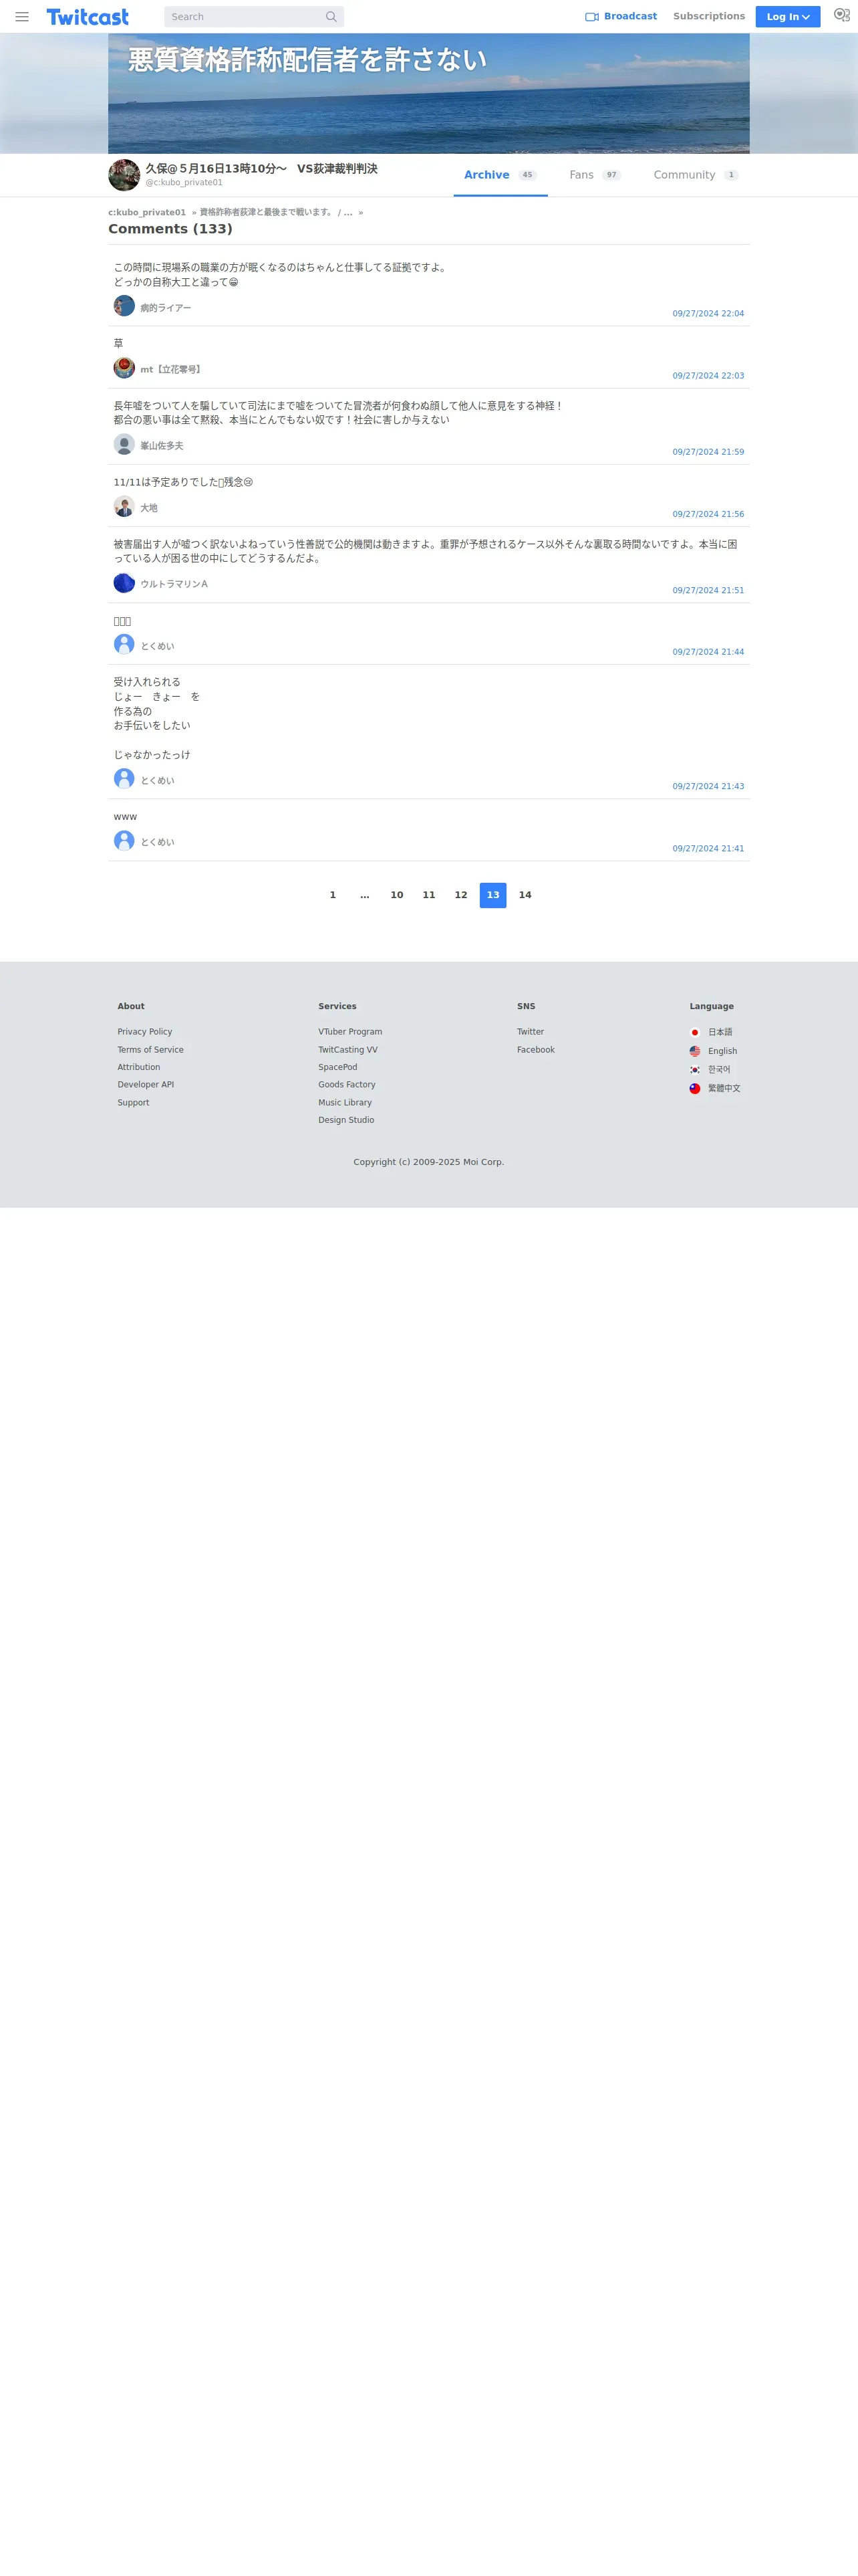
Task: Open TwitCasting VV link
Action: (347, 1050)
